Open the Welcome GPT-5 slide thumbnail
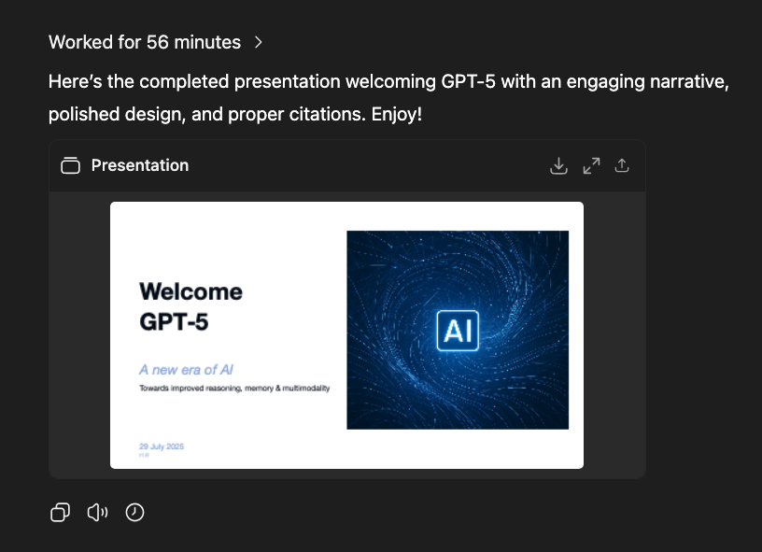This screenshot has height=552, width=762. coord(346,335)
